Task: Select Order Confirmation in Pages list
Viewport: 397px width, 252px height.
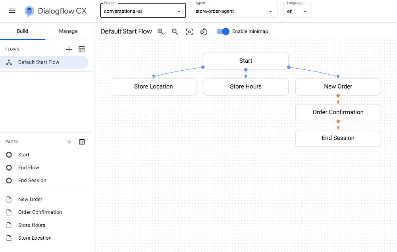Action: click(40, 212)
